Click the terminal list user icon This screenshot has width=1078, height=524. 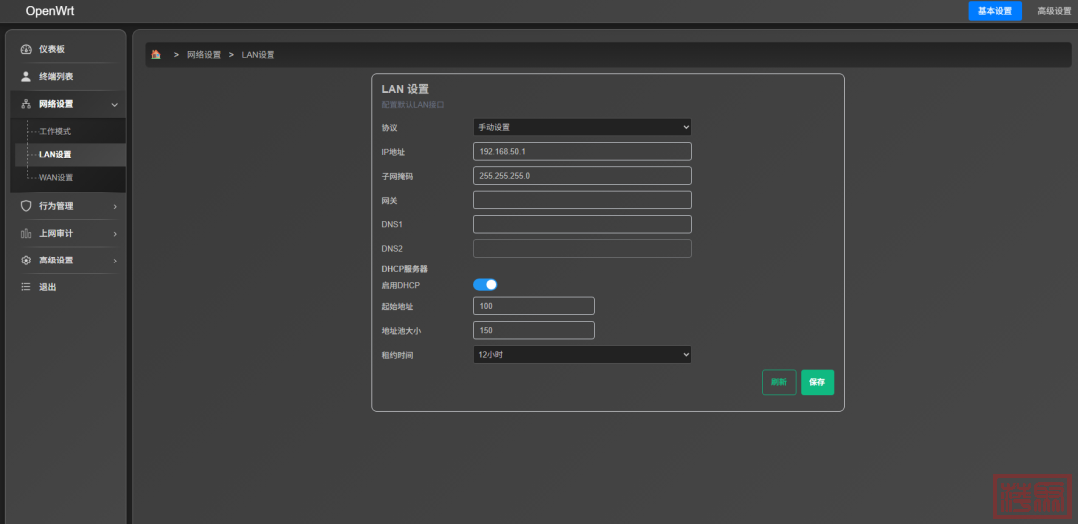26,76
